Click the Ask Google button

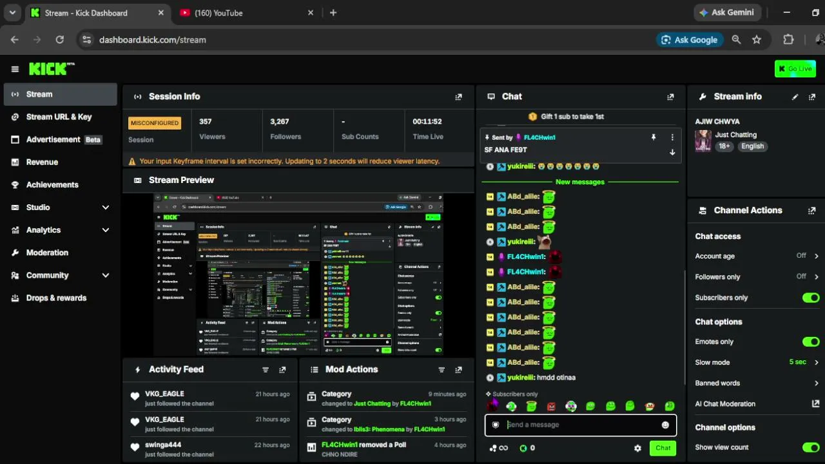pos(689,40)
